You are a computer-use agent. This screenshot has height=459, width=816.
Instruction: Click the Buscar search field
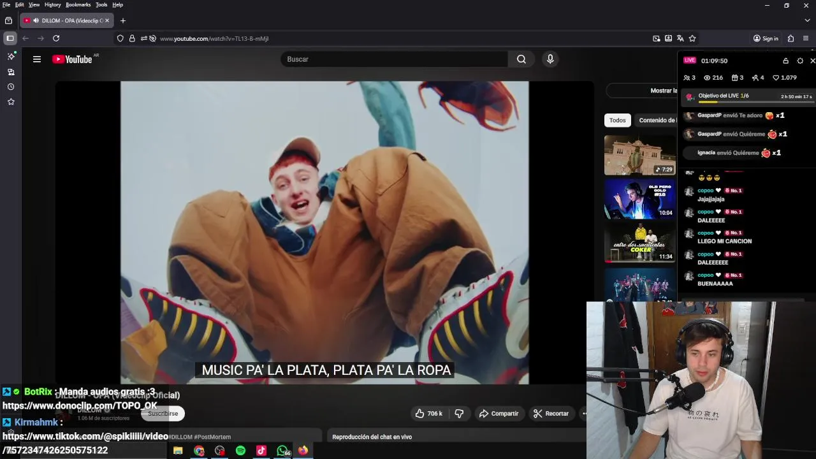394,59
